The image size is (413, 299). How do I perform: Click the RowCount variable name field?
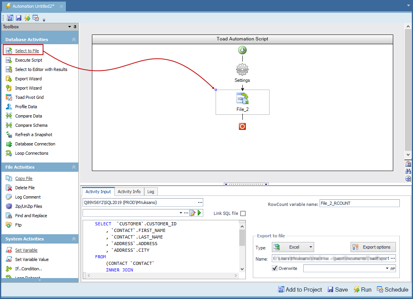359,203
